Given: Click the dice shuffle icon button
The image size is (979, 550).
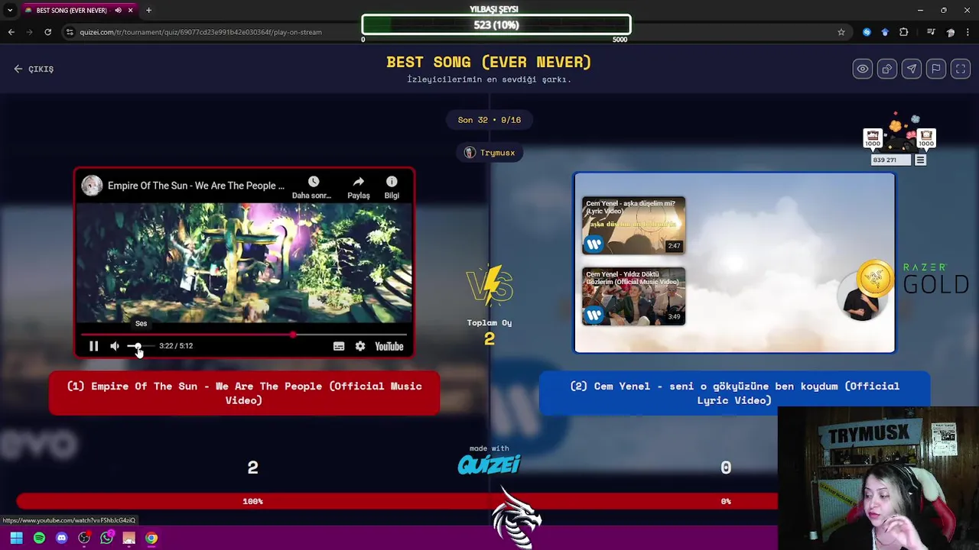Looking at the screenshot, I should (x=887, y=69).
